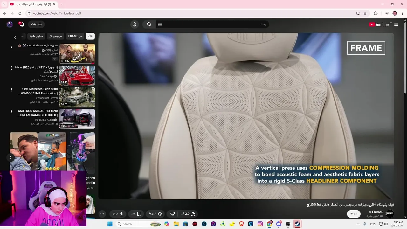Open the ASUS ROG ASTRAL RTX 5090 title
The width and height of the screenshot is (407, 229).
click(x=38, y=113)
